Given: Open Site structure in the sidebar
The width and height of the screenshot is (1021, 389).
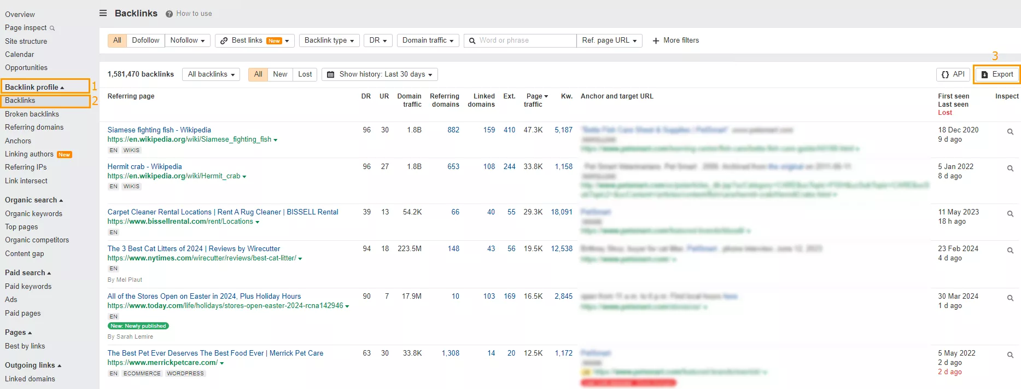Looking at the screenshot, I should click(26, 42).
